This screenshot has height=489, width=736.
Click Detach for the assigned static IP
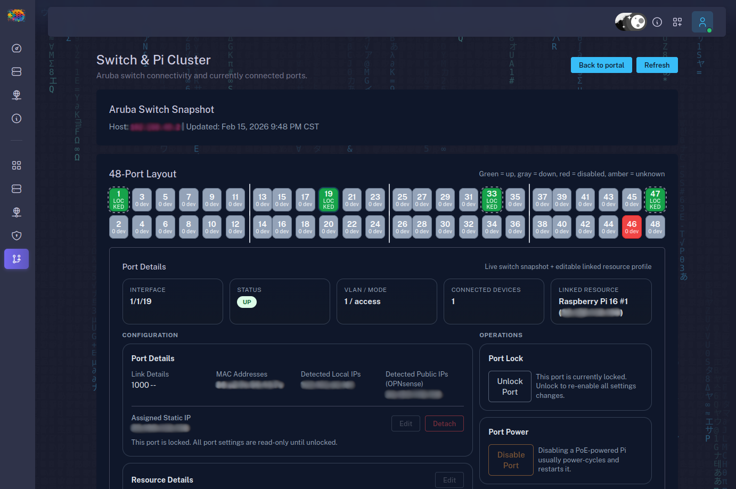click(x=444, y=423)
